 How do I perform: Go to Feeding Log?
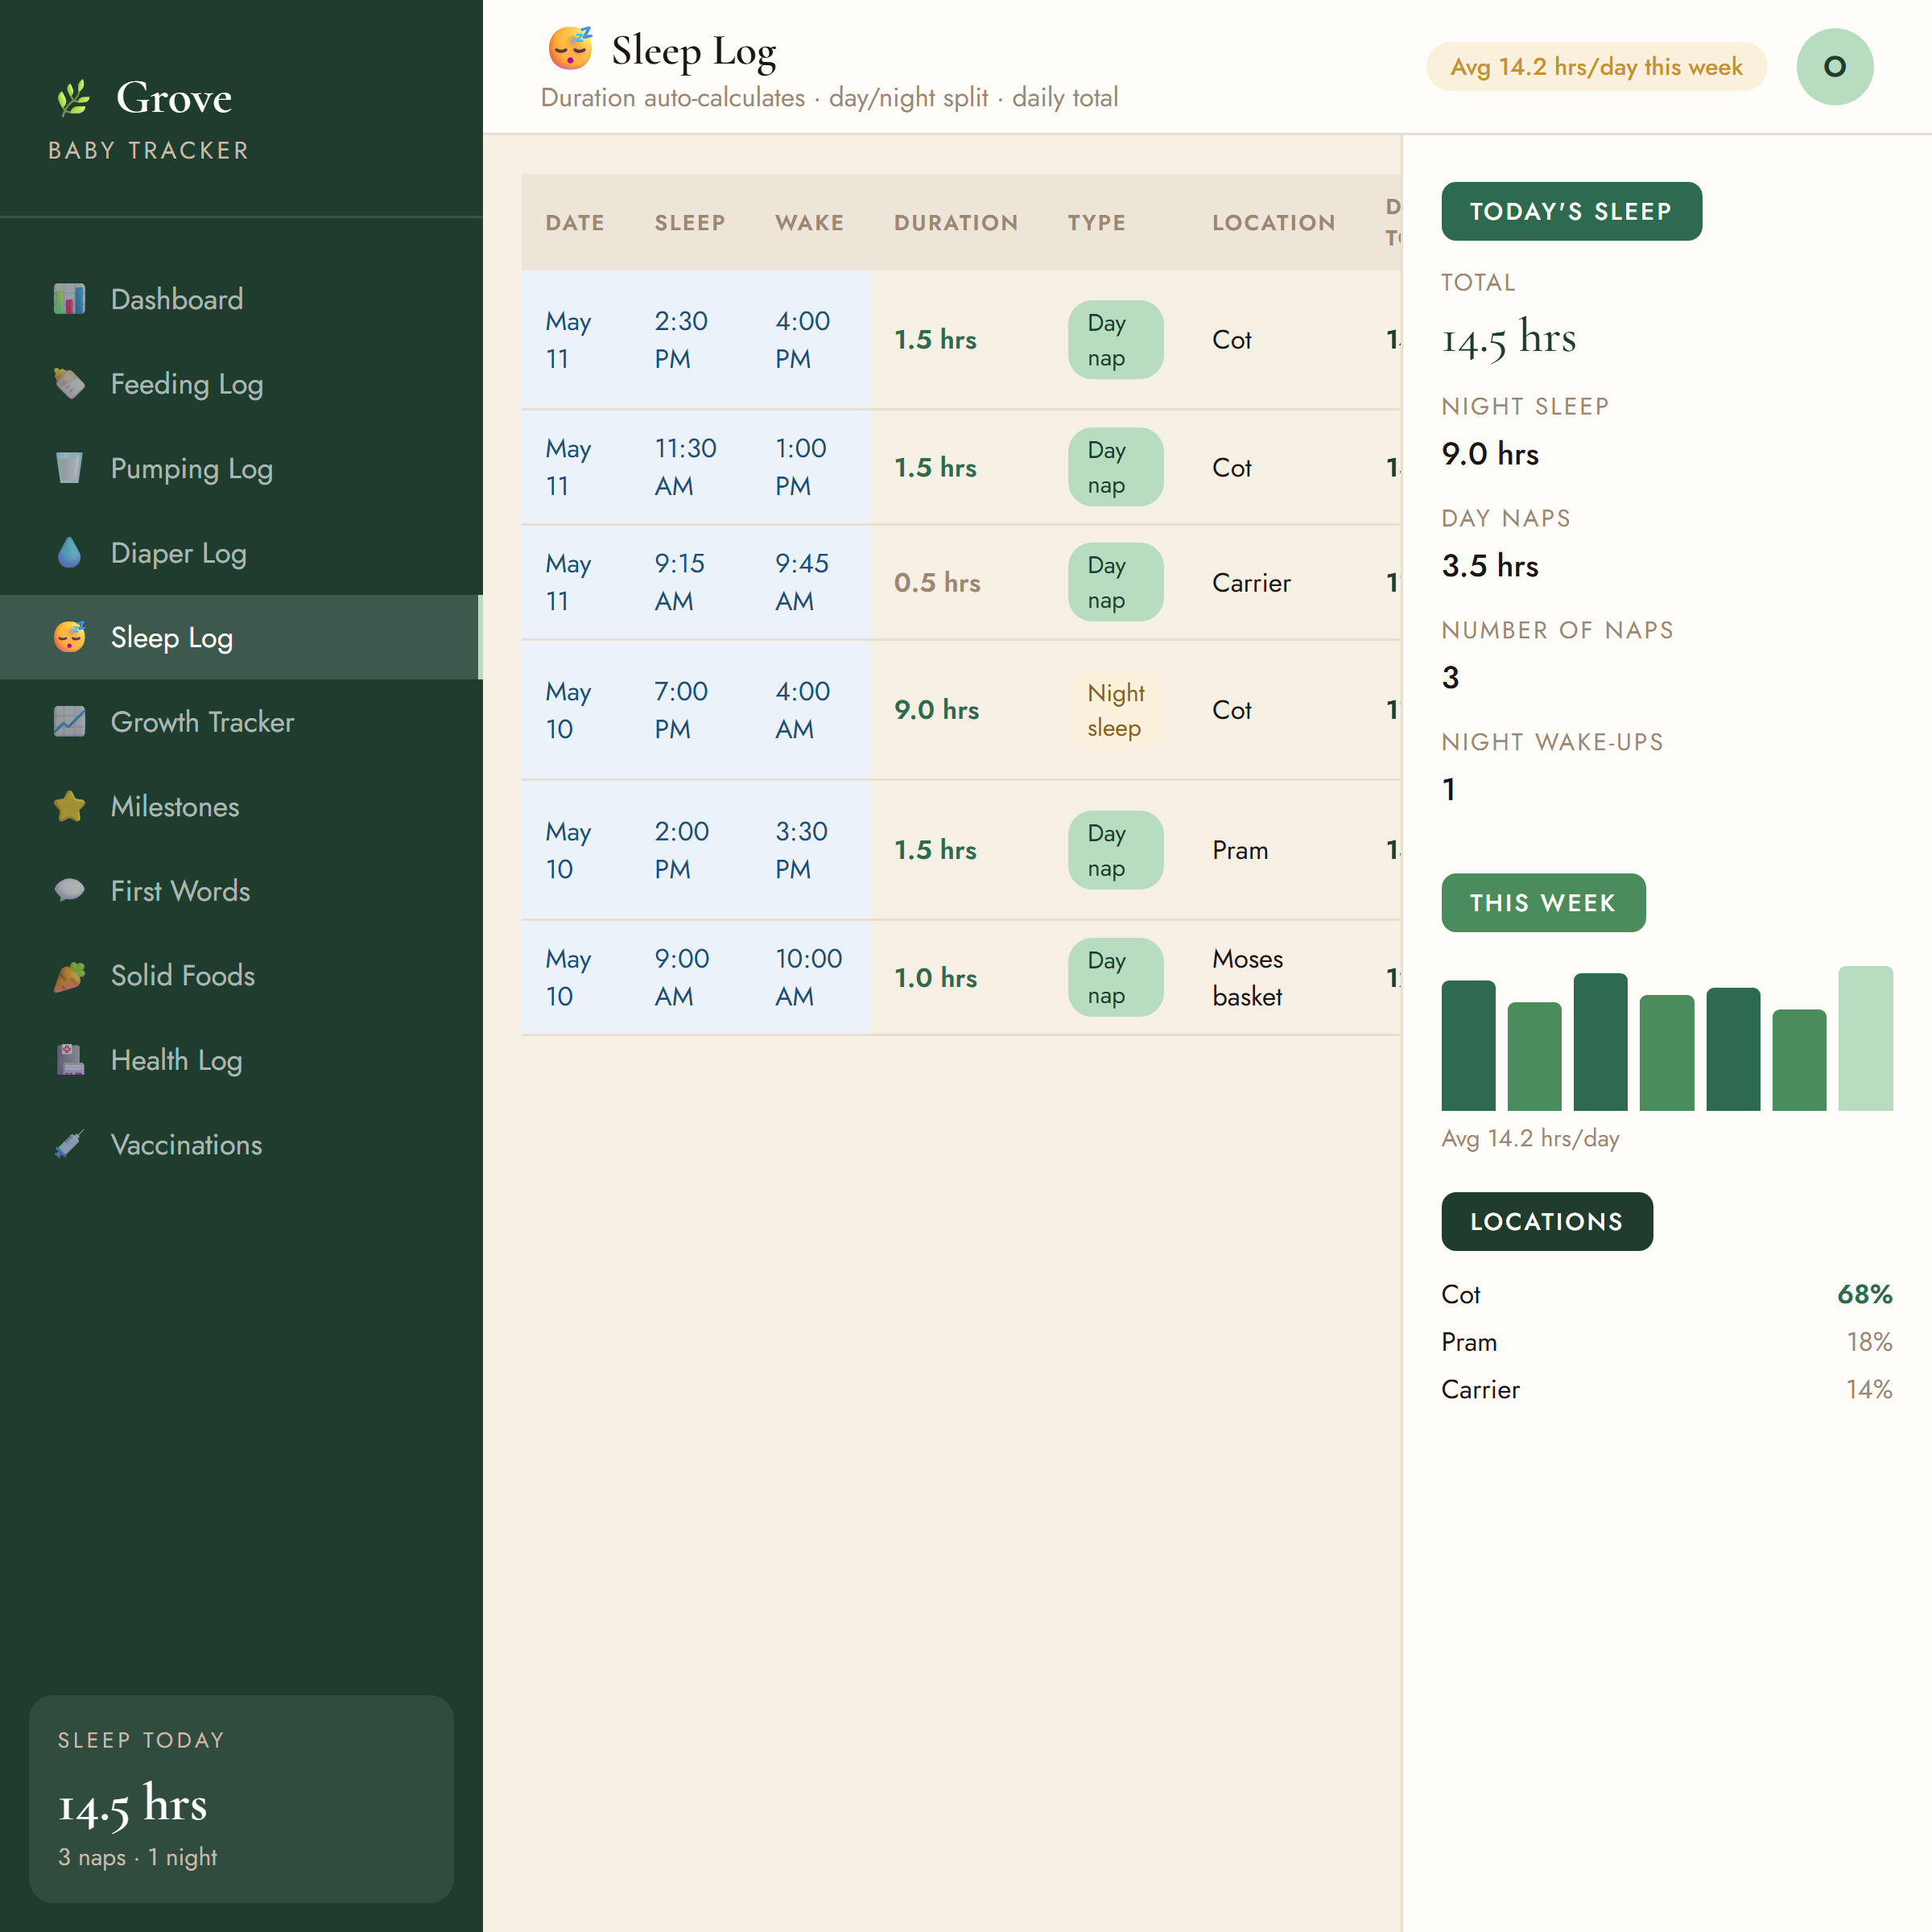[241, 383]
